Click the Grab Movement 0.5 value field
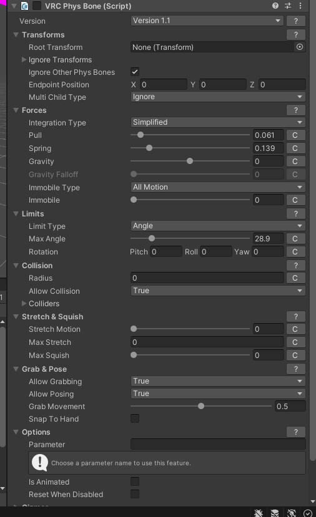The height and width of the screenshot is (517, 316). pos(290,406)
